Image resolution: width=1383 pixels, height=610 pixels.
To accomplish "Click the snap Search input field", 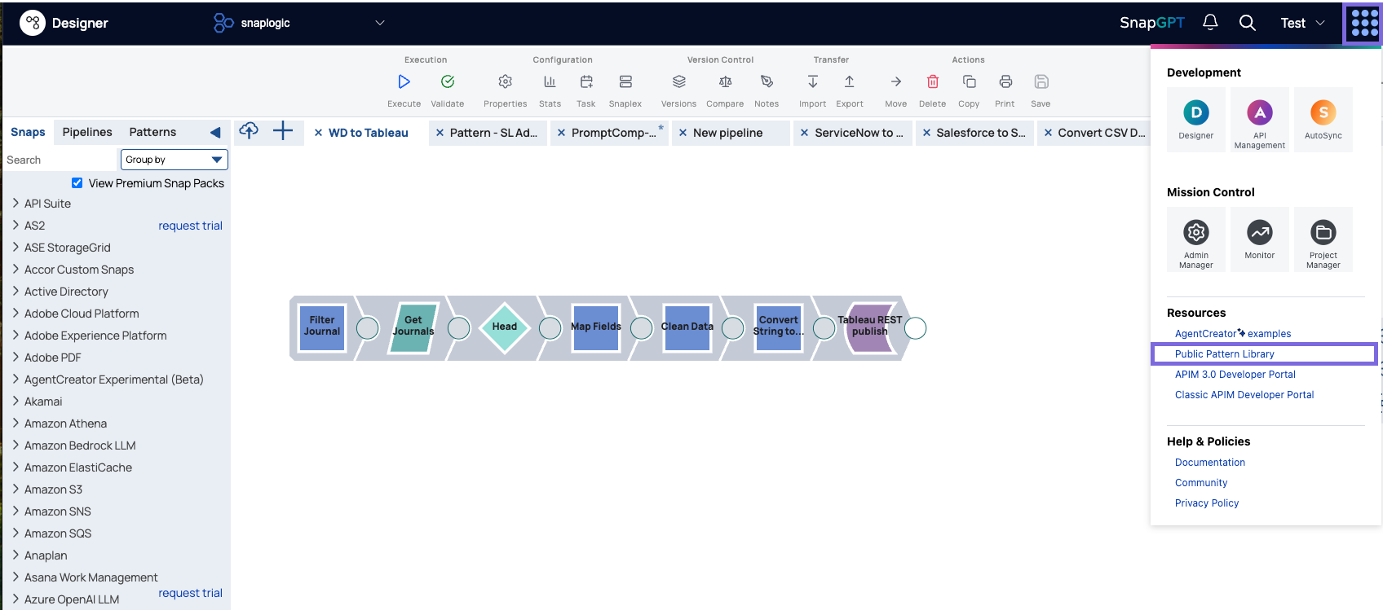I will (x=61, y=160).
